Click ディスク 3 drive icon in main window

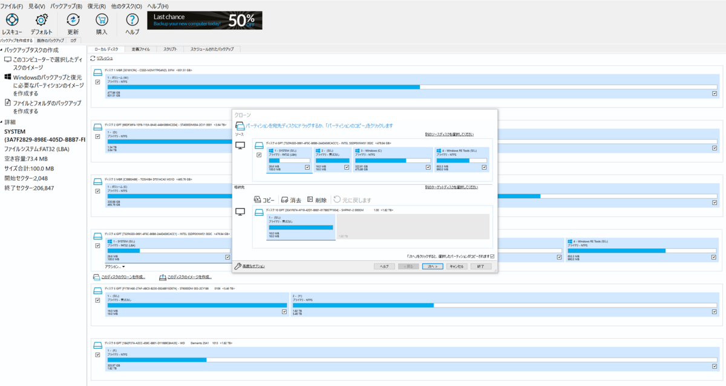(x=97, y=181)
